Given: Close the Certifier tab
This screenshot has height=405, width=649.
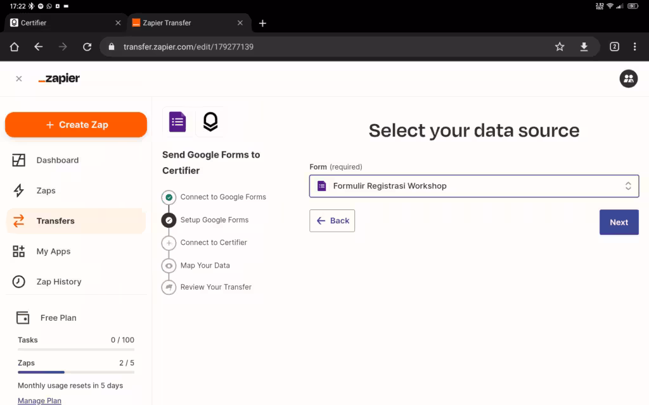Looking at the screenshot, I should coord(118,23).
